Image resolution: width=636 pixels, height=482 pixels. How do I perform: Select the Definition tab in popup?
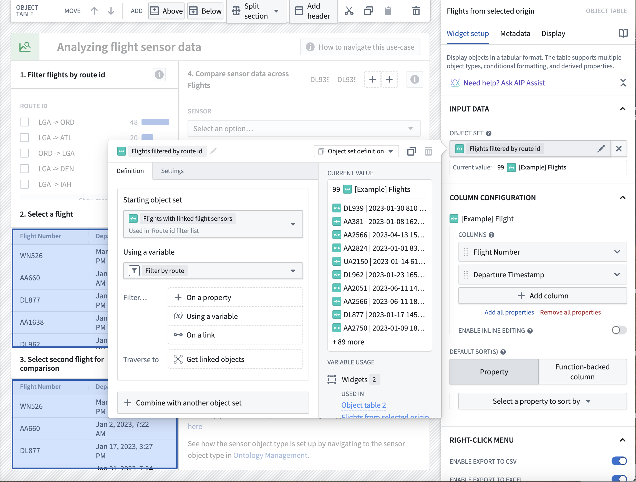pyautogui.click(x=130, y=171)
